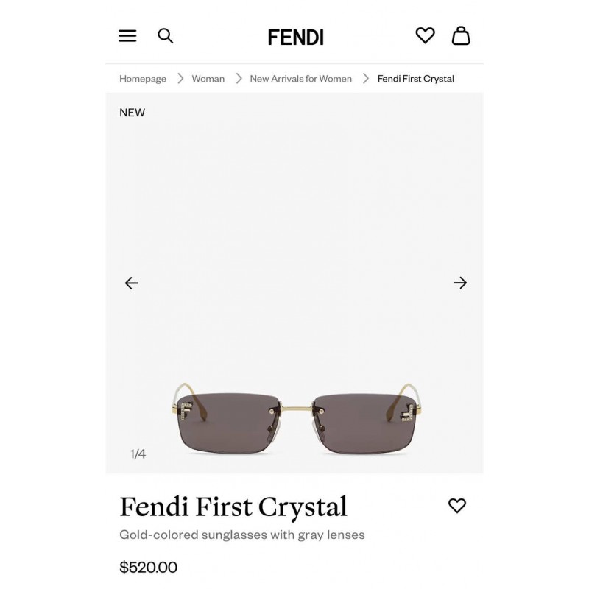Click the 1/4 image counter

(x=138, y=454)
